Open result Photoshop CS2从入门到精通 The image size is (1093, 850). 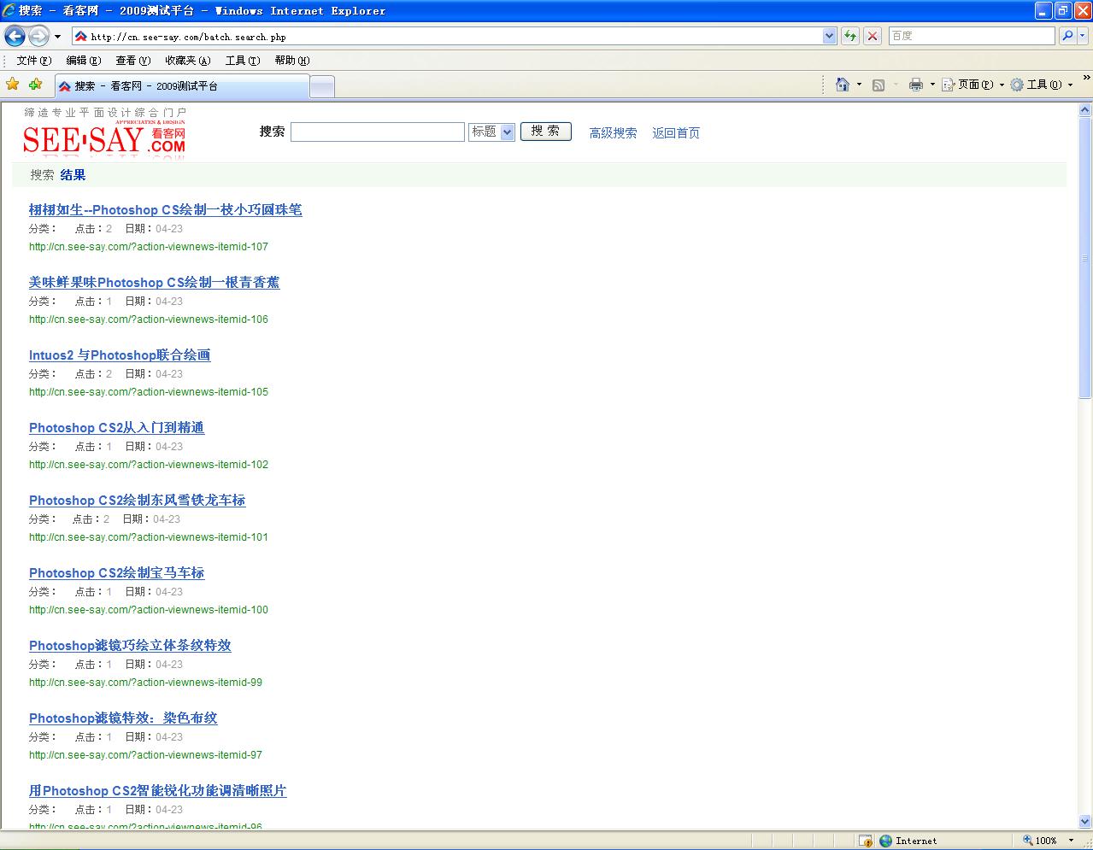coord(117,428)
